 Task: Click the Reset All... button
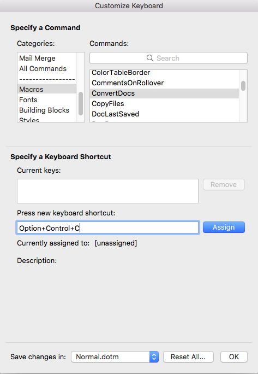(188, 357)
